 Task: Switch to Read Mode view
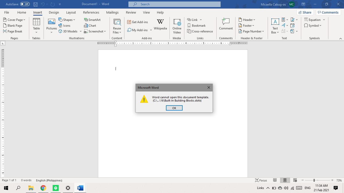[275, 180]
